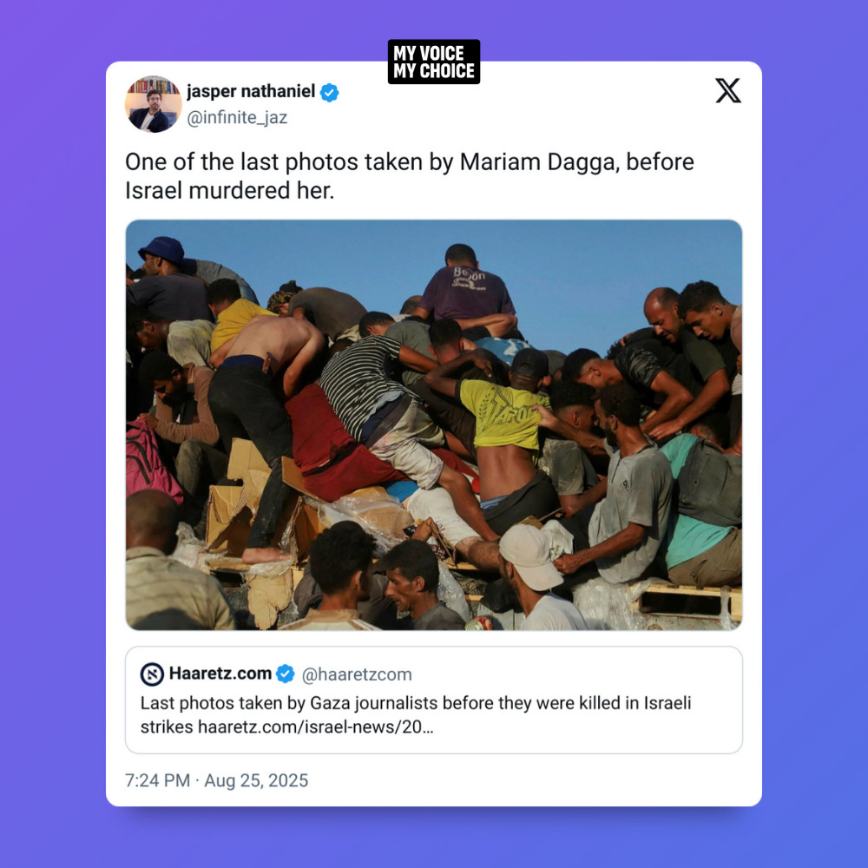This screenshot has width=868, height=868.
Task: Click the blue hat at the photo's edge
Action: tap(161, 250)
